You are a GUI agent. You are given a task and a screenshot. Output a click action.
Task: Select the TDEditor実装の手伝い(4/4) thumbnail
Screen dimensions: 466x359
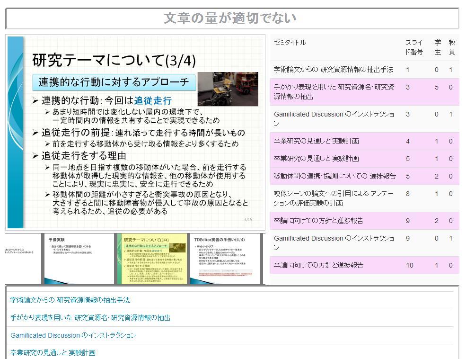click(225, 259)
